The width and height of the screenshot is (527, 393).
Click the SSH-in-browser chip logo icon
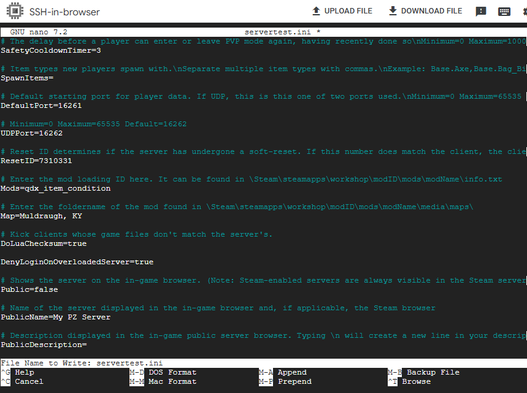[x=15, y=11]
